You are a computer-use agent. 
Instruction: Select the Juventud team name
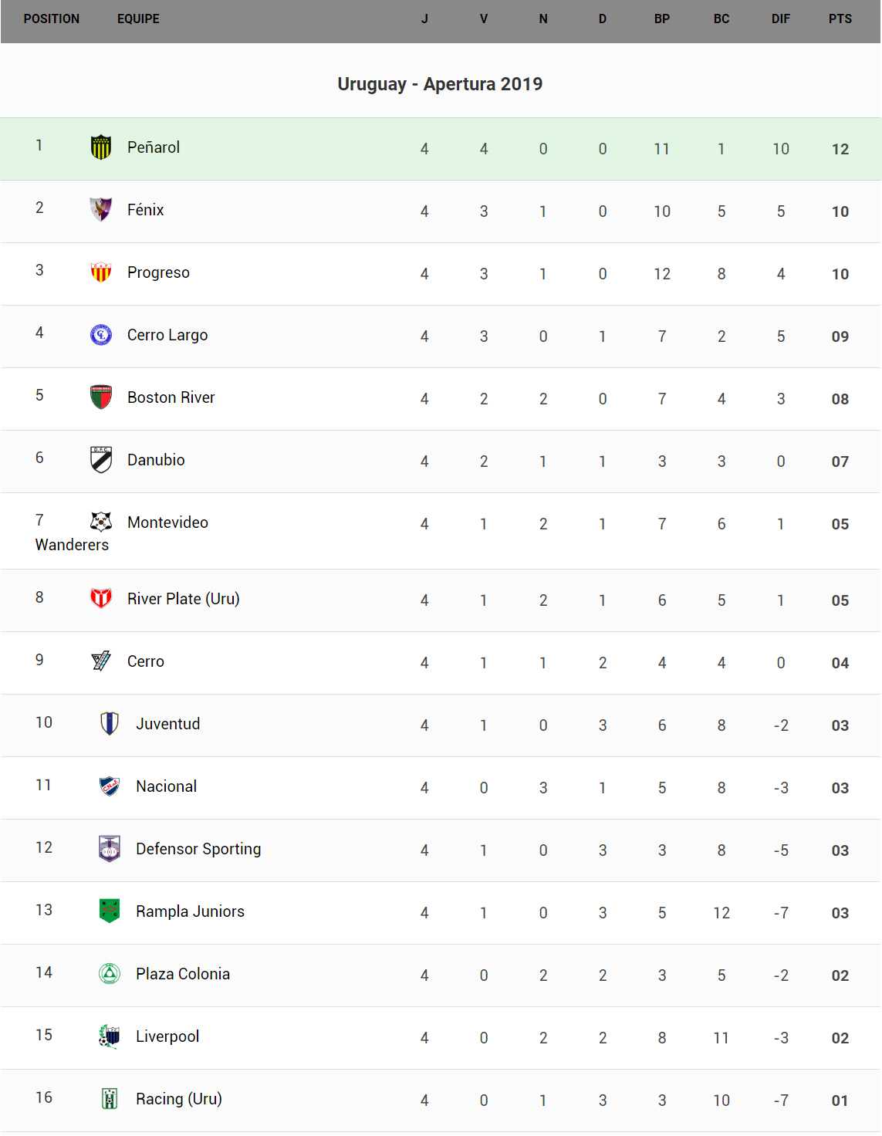point(168,724)
